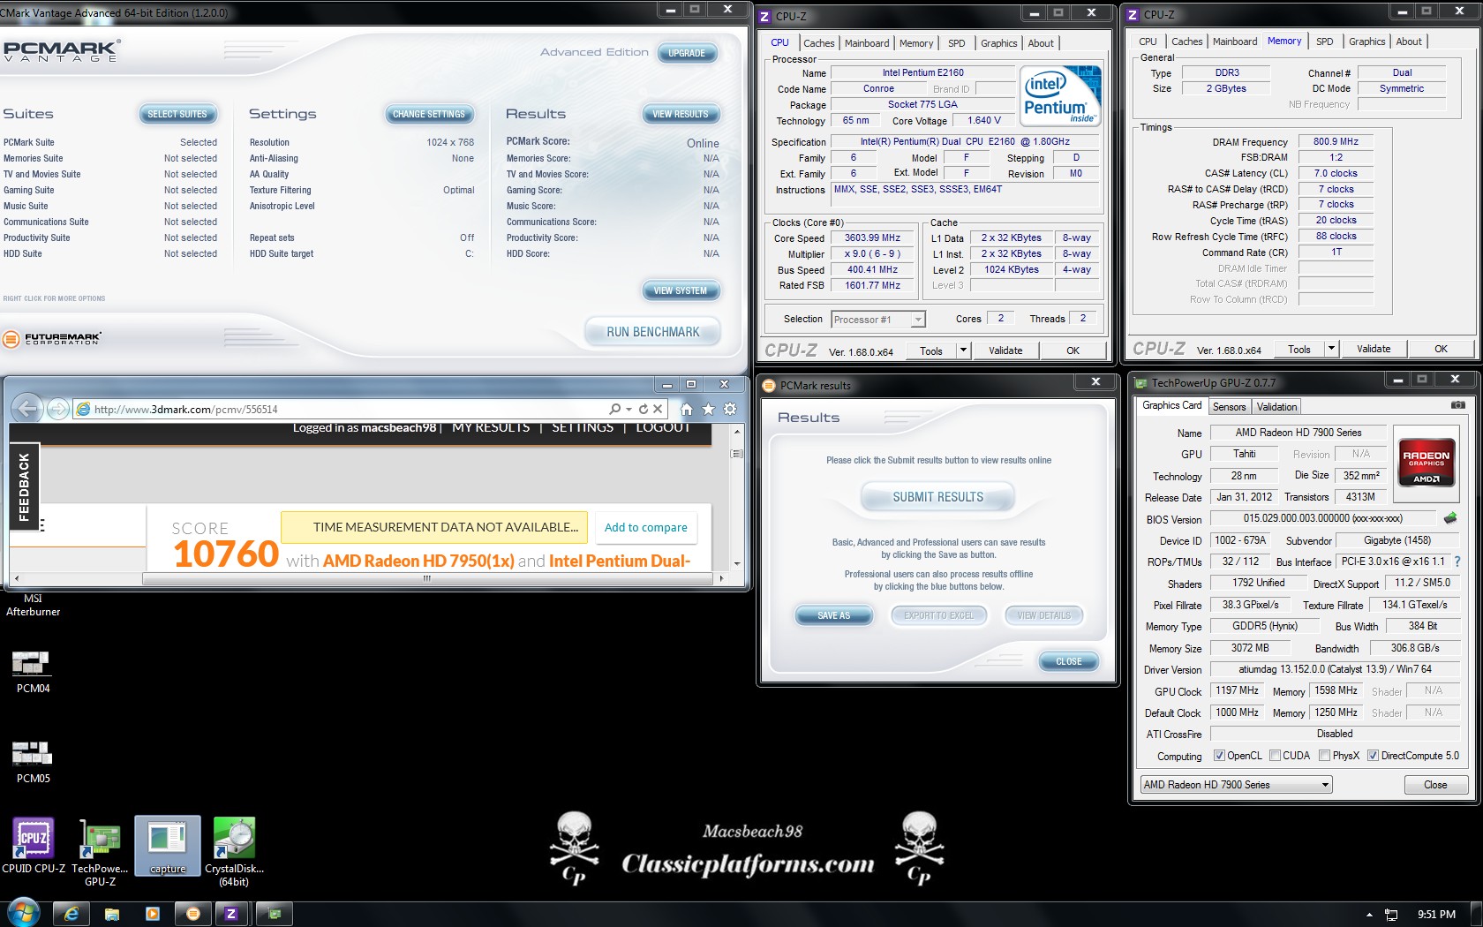Open the Processor #1 selection dropdown
Viewport: 1483px width, 927px height.
click(x=877, y=320)
